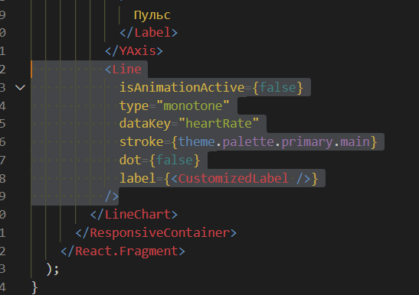The width and height of the screenshot is (419, 295).
Task: Click the 'label' attribute name
Action: click(x=138, y=178)
